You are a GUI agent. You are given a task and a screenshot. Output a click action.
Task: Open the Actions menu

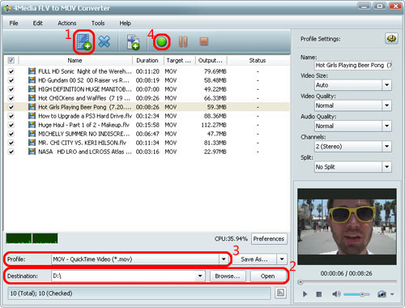[67, 24]
